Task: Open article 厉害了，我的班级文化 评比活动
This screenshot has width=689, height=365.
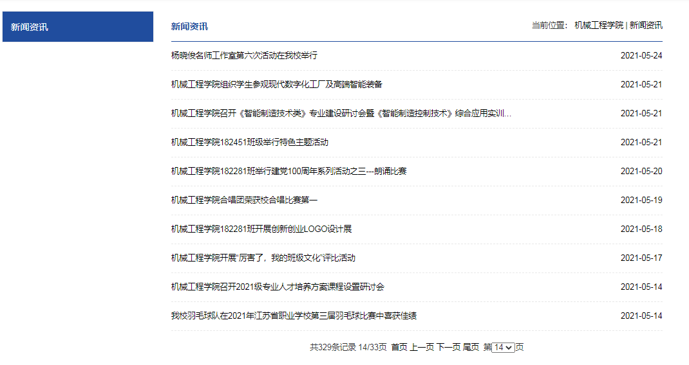Action: (263, 258)
